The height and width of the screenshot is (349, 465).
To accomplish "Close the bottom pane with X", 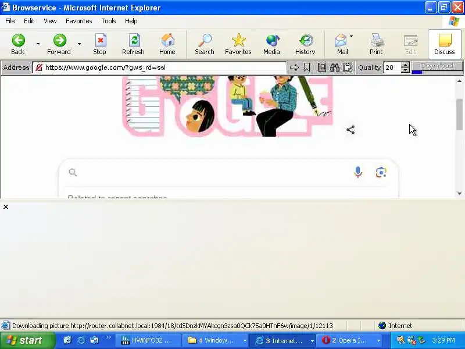I will [x=6, y=207].
